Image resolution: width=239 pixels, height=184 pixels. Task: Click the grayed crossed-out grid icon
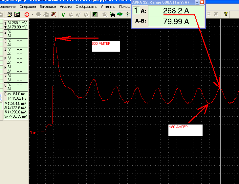pyautogui.click(x=216, y=14)
